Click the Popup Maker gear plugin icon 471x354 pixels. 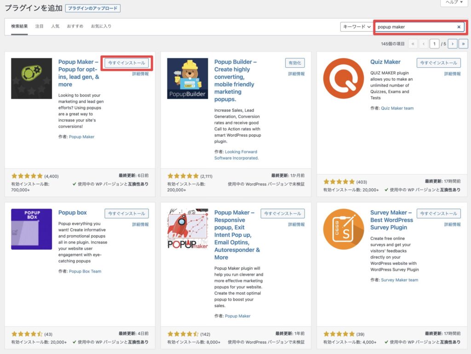point(32,78)
